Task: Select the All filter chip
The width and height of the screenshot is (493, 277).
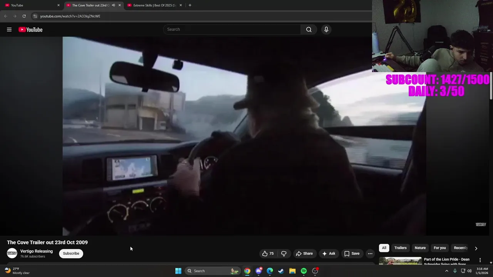Action: (384, 248)
